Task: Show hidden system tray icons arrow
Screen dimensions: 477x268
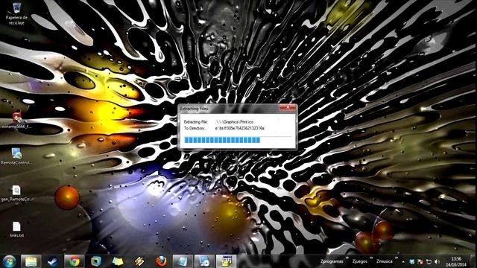Action: pyautogui.click(x=403, y=261)
